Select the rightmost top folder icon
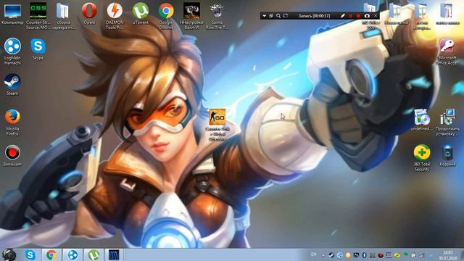 (447, 14)
